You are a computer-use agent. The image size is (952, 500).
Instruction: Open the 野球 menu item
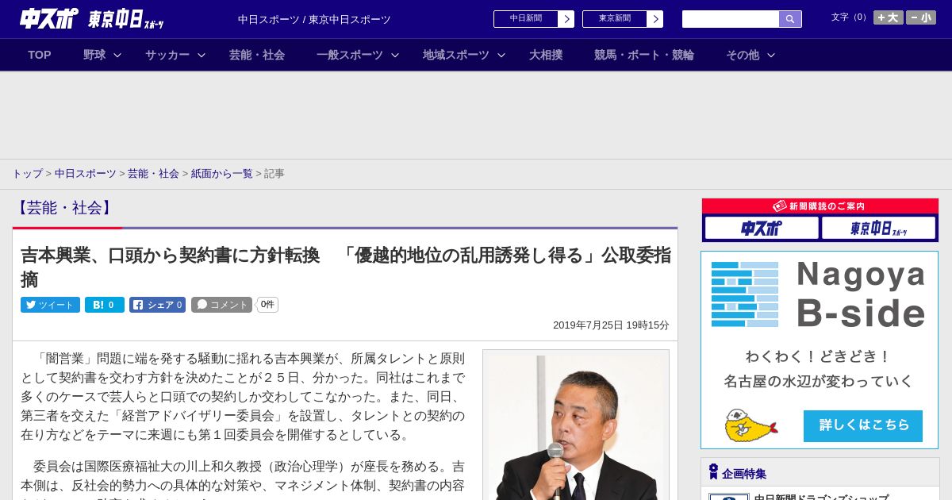tap(94, 55)
